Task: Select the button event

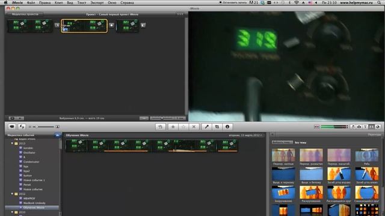Action: tap(28, 176)
